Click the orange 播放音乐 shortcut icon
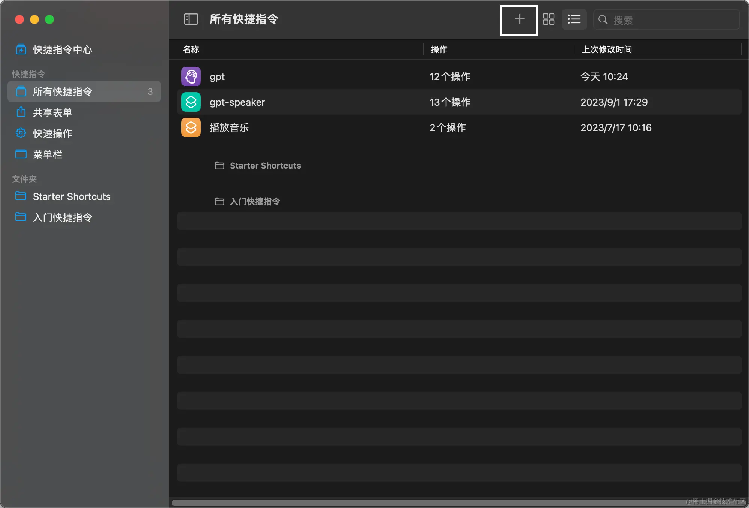Image resolution: width=749 pixels, height=508 pixels. tap(191, 128)
